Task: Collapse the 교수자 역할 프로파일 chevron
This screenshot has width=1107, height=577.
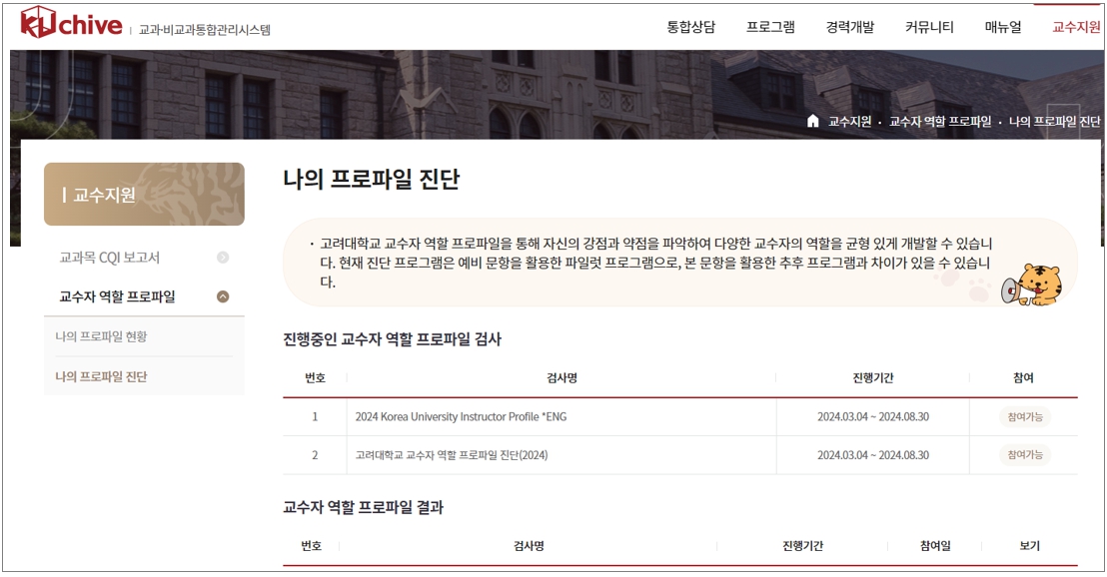Action: click(223, 296)
